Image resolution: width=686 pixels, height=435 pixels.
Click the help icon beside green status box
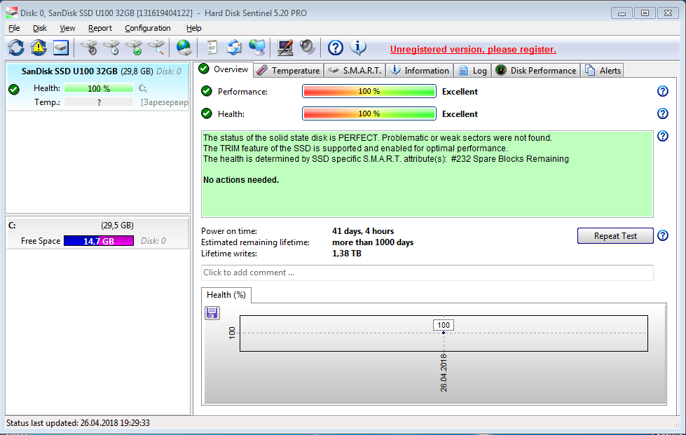[x=663, y=136]
